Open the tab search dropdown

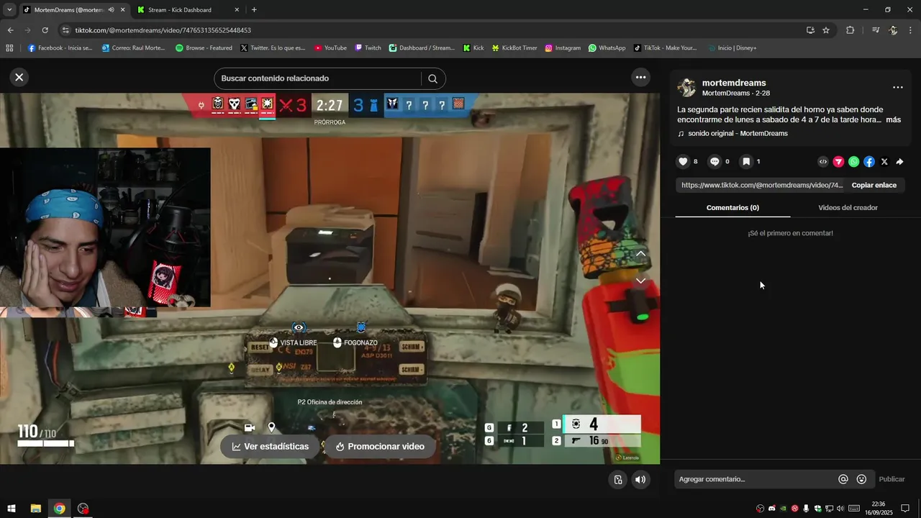pos(9,10)
